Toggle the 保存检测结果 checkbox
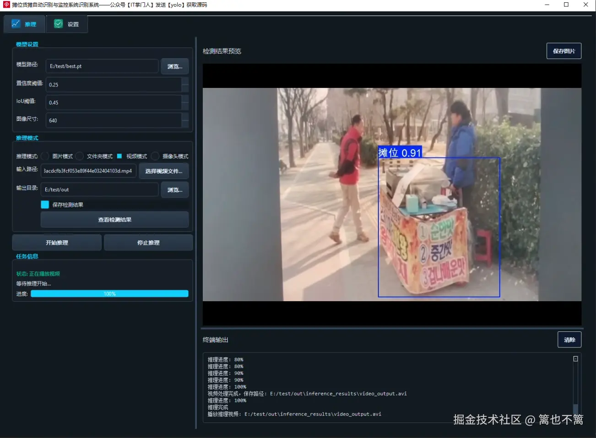 (45, 205)
